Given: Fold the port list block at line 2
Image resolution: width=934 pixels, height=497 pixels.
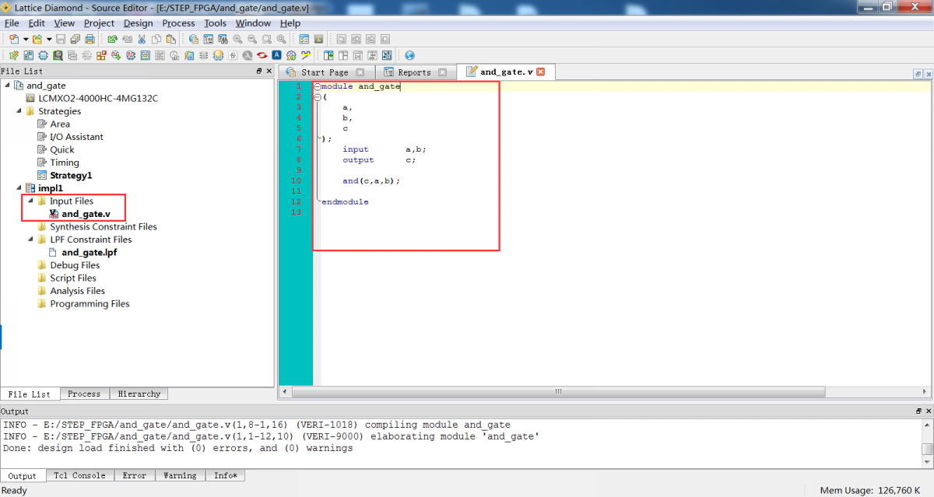Looking at the screenshot, I should click(x=318, y=97).
